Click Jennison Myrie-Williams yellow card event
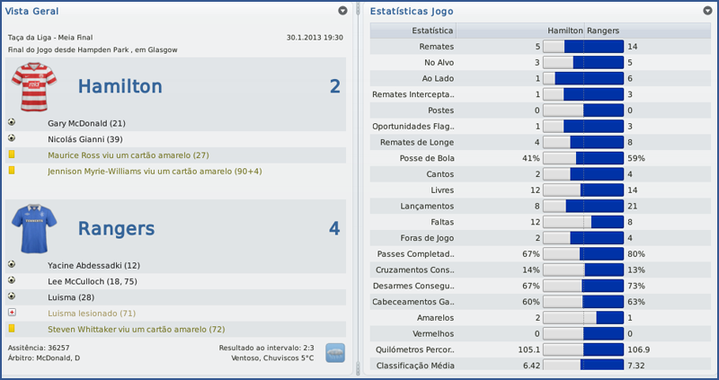The width and height of the screenshot is (719, 380). (x=155, y=171)
